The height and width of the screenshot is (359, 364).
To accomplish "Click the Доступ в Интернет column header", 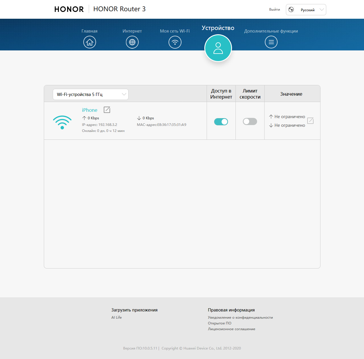I will pos(221,94).
